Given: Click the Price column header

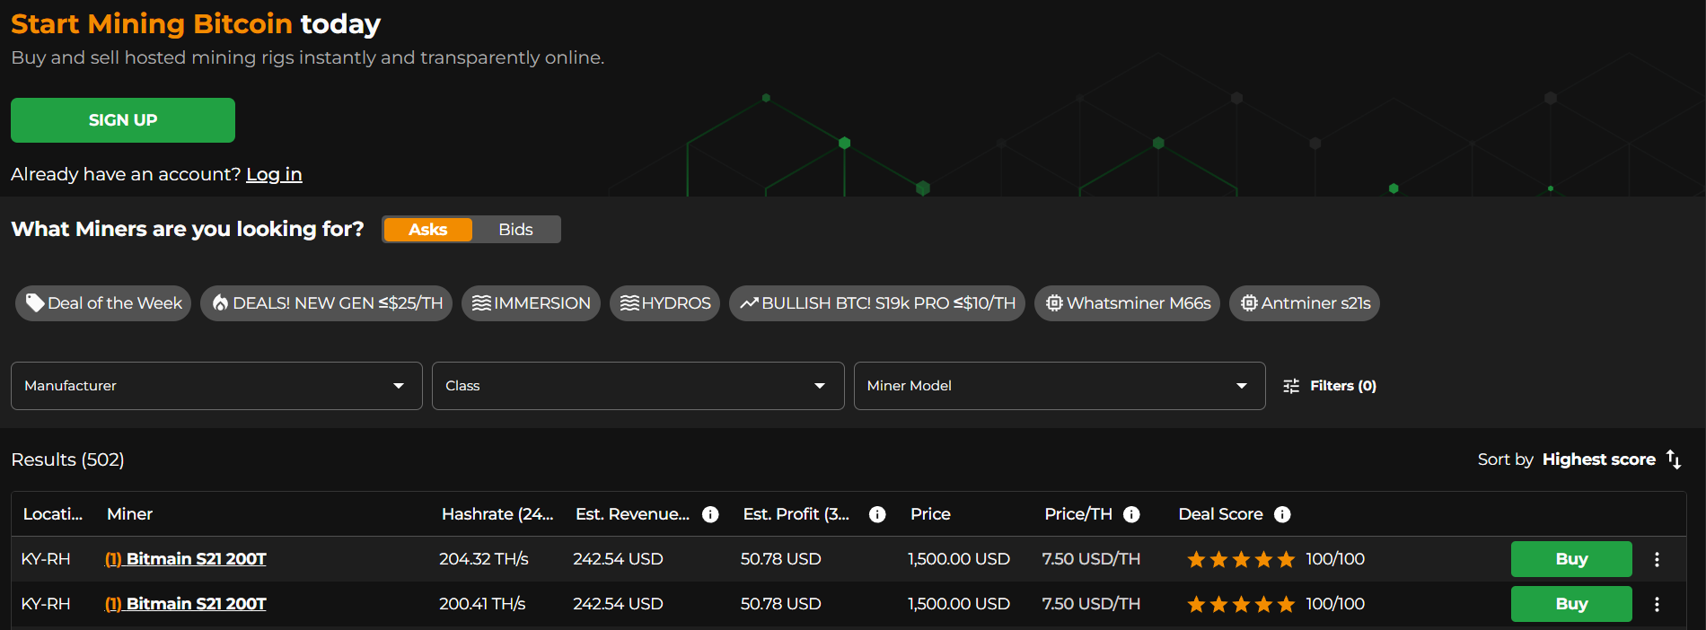Looking at the screenshot, I should coord(930,514).
